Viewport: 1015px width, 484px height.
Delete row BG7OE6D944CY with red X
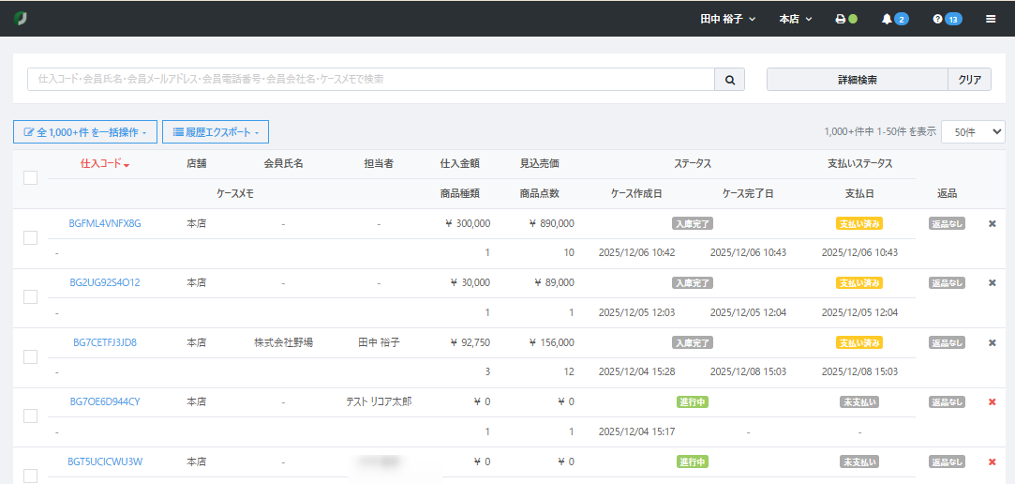point(993,401)
